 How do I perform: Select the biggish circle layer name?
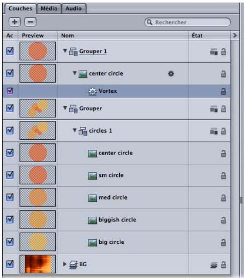tap(117, 220)
